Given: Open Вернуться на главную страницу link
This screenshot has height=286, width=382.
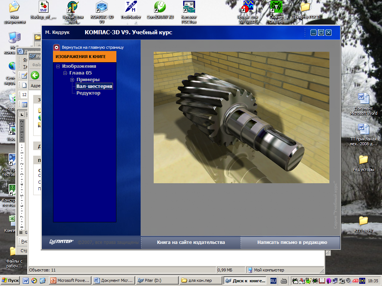Looking at the screenshot, I should [93, 47].
